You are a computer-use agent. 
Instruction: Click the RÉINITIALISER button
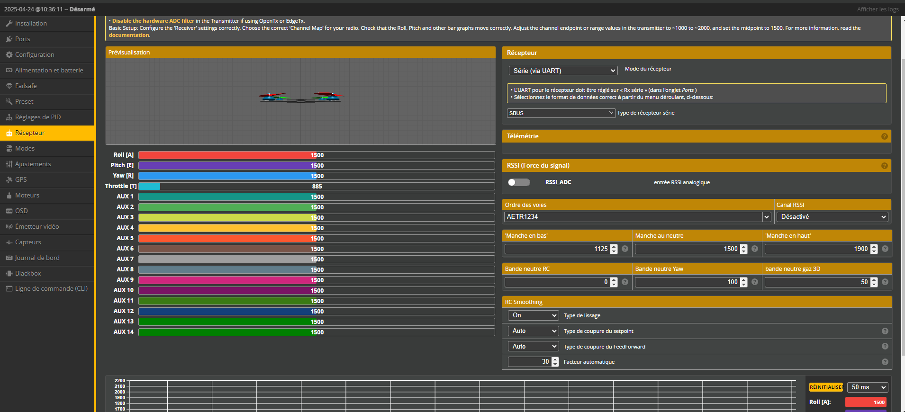coord(826,387)
